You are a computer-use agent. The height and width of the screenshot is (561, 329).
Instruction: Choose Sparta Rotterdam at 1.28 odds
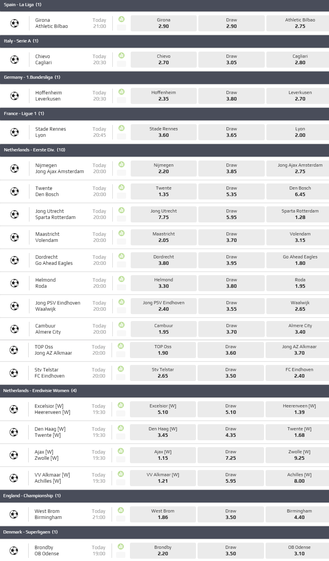(x=300, y=214)
